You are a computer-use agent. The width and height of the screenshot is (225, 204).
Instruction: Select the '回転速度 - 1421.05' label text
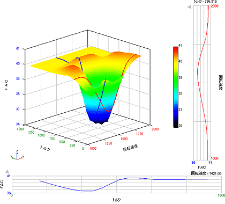pyautogui.click(x=206, y=173)
